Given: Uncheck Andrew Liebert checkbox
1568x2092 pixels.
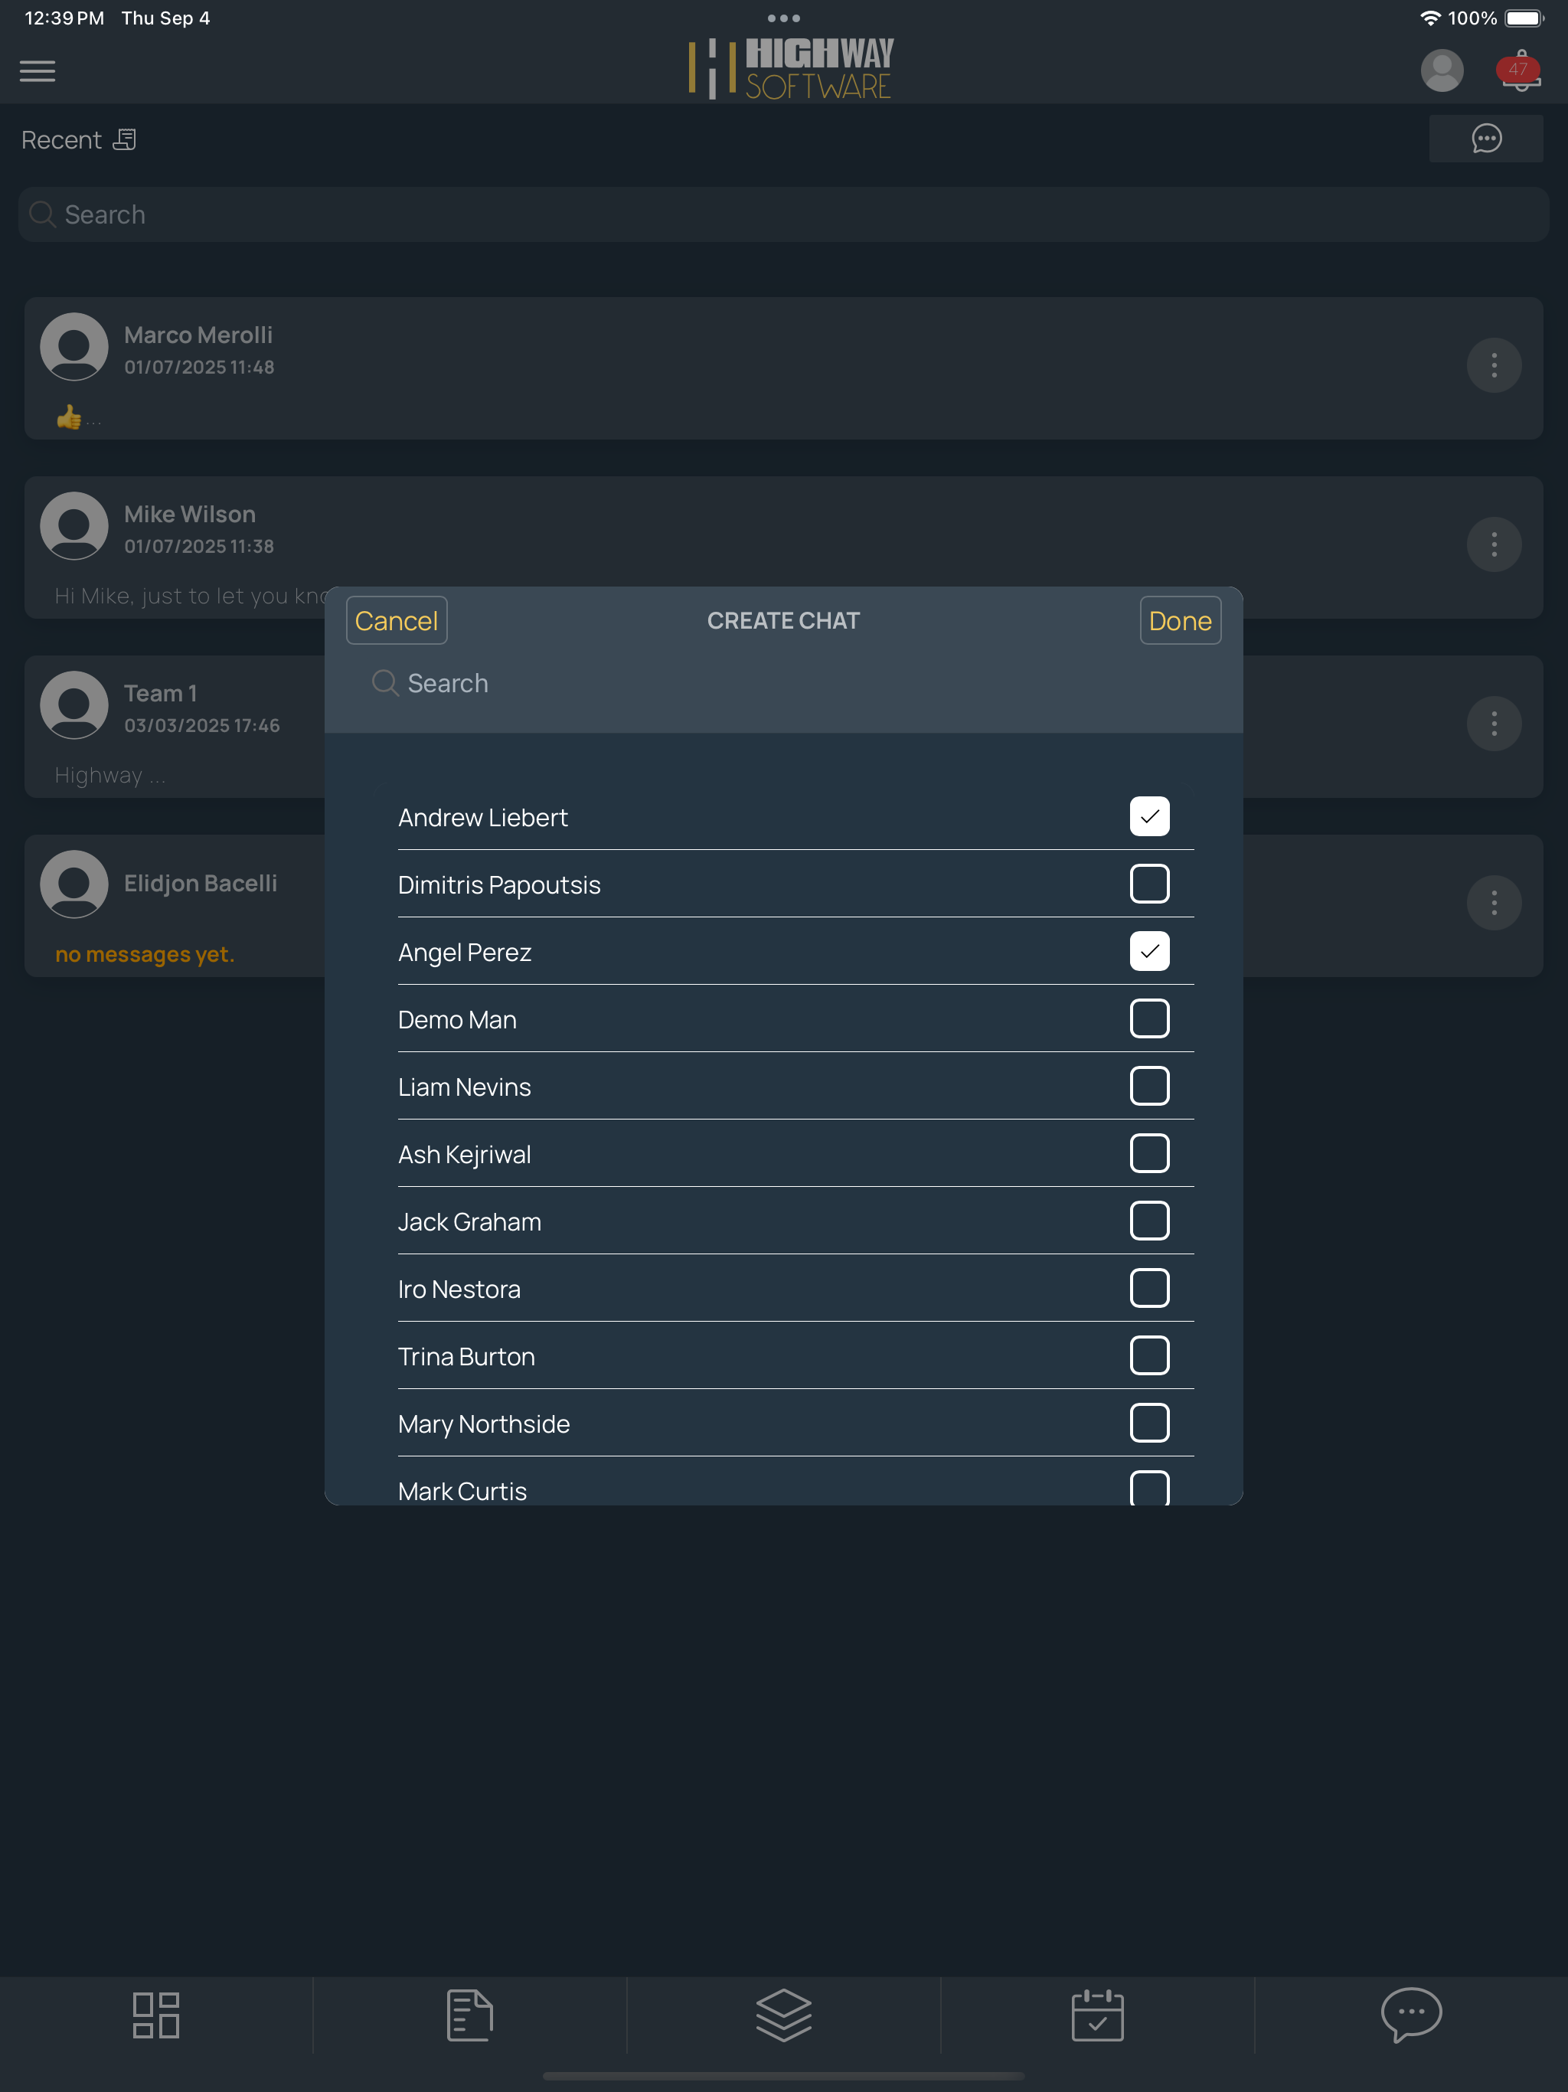Looking at the screenshot, I should (x=1149, y=816).
